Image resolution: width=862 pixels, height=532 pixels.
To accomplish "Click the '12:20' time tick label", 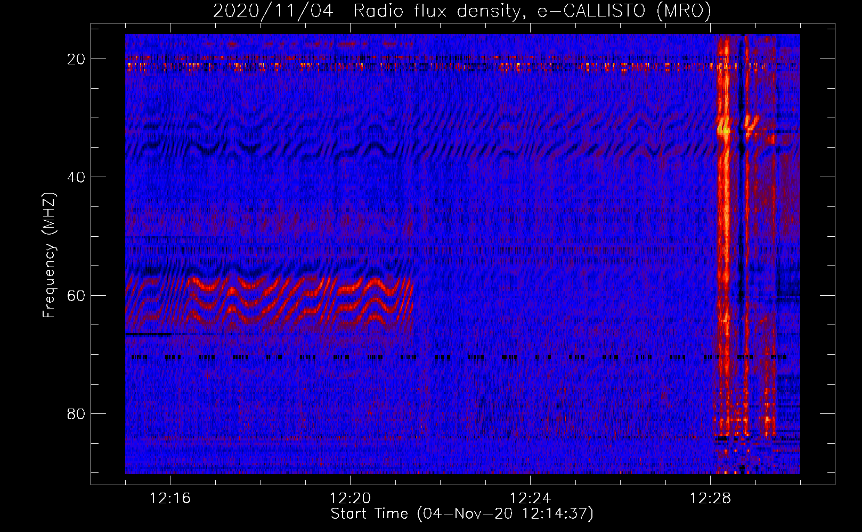I will pyautogui.click(x=351, y=498).
